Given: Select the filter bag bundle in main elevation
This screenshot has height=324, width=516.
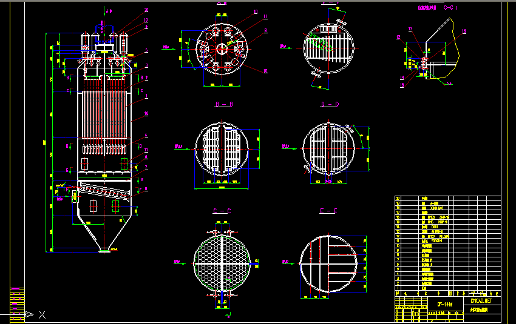Looking at the screenshot, I should coord(104,114).
